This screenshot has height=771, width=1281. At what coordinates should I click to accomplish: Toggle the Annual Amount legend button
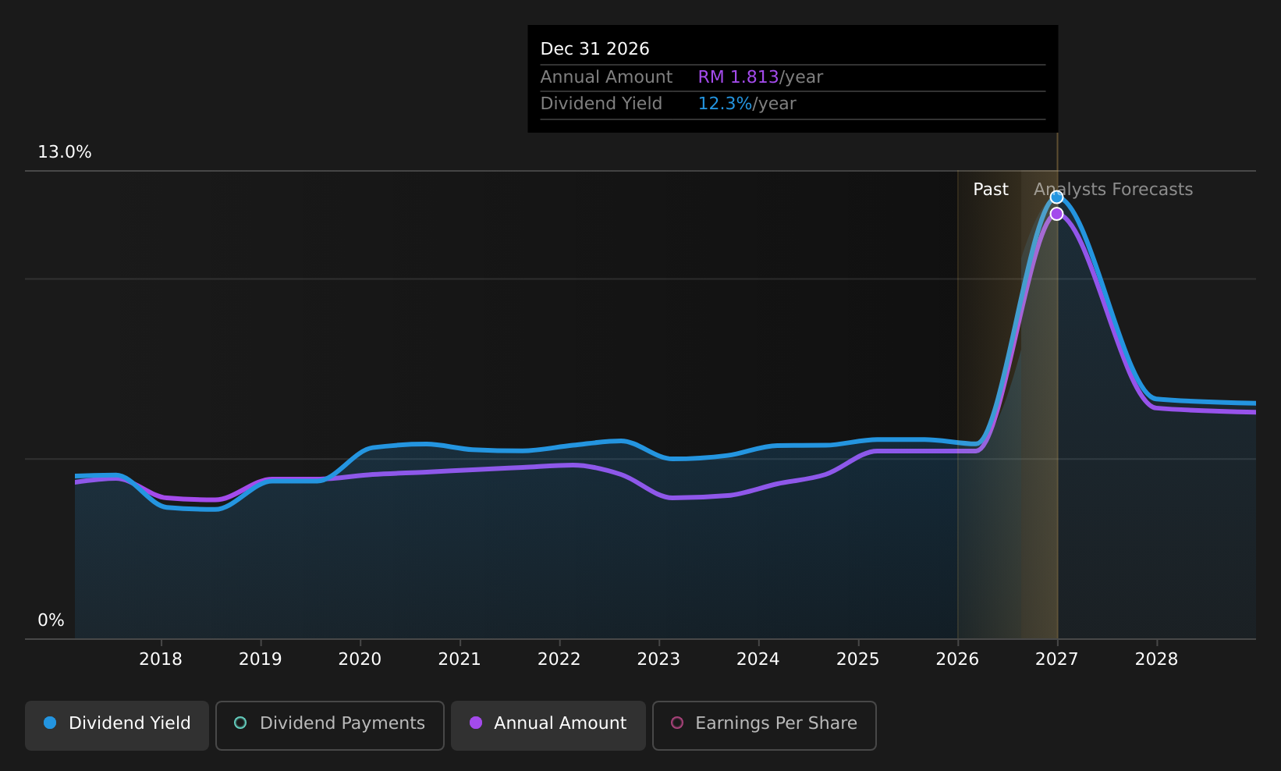coord(548,725)
